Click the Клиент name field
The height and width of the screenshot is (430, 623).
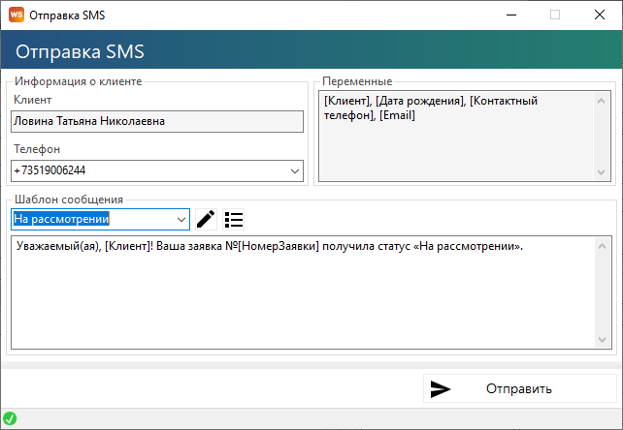click(x=156, y=121)
